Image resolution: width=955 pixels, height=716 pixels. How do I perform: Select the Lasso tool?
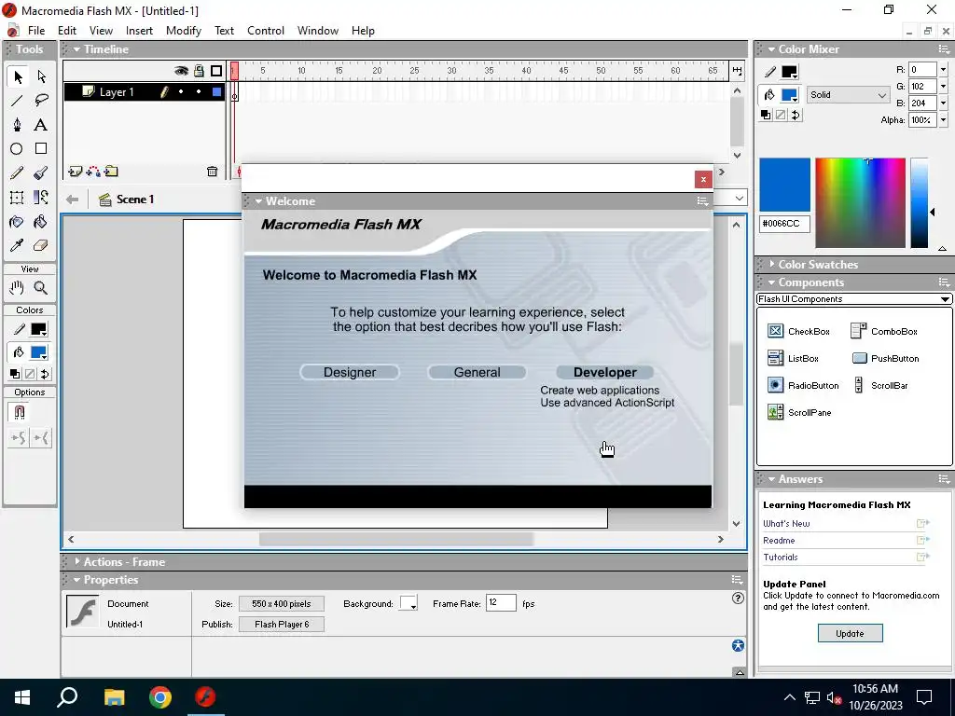coord(41,101)
